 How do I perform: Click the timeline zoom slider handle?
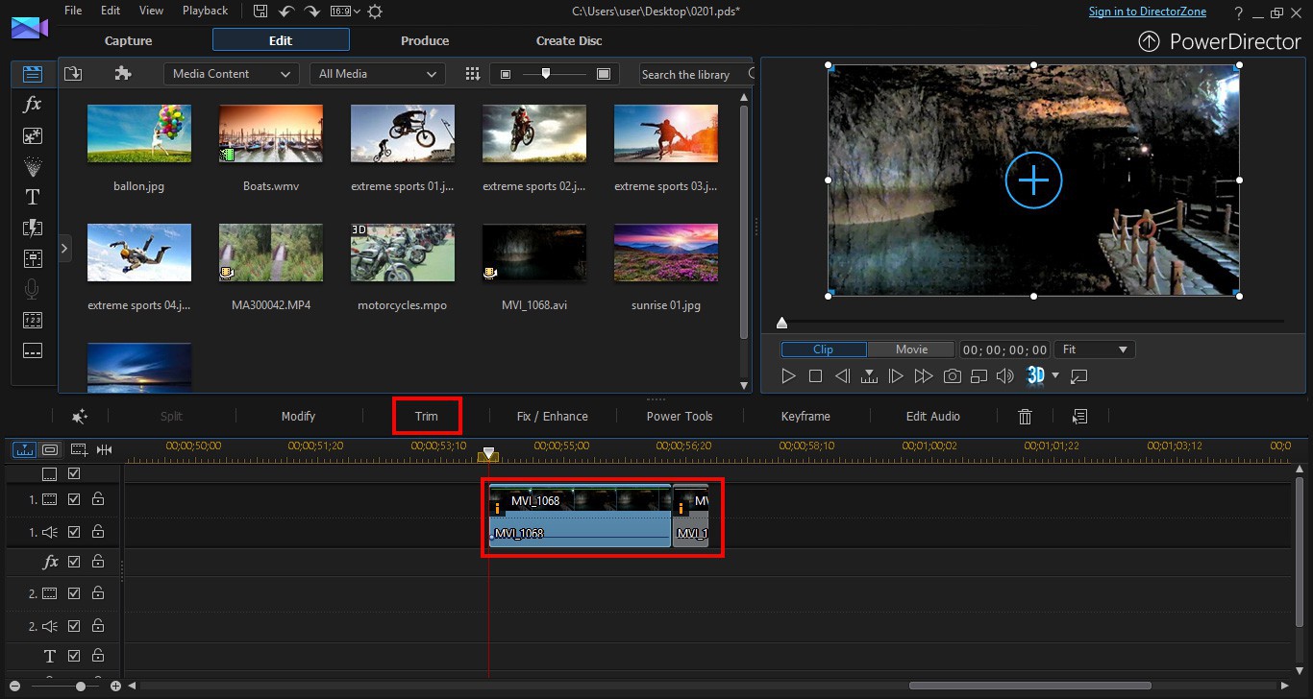[x=81, y=686]
